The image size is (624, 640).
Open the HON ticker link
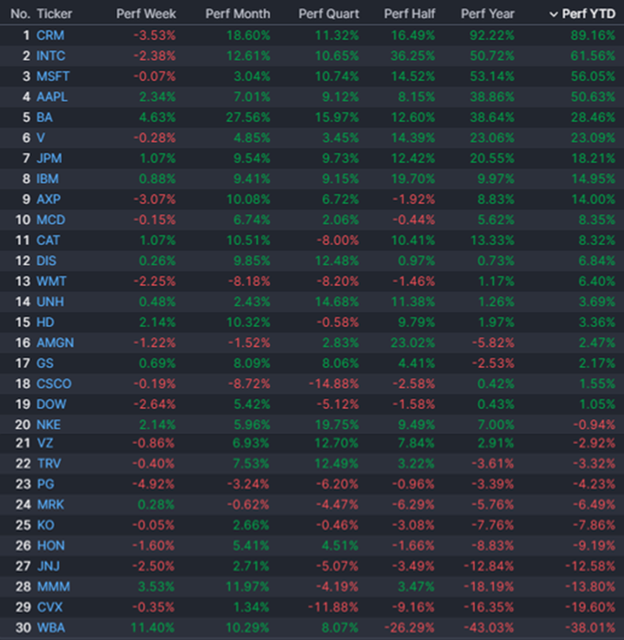[51, 546]
